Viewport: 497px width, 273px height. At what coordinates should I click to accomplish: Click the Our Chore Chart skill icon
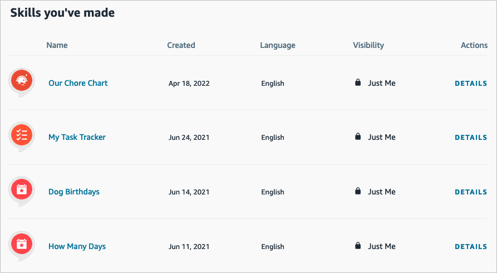pos(22,81)
